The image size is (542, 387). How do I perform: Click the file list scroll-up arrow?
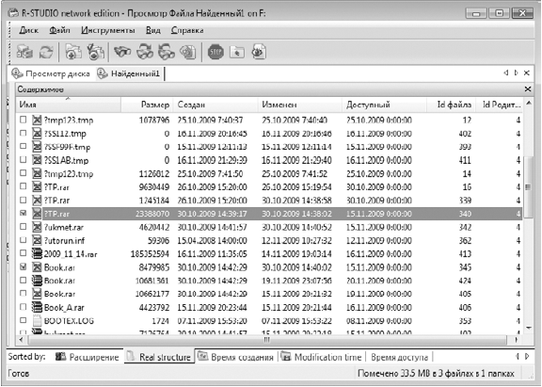(528, 103)
